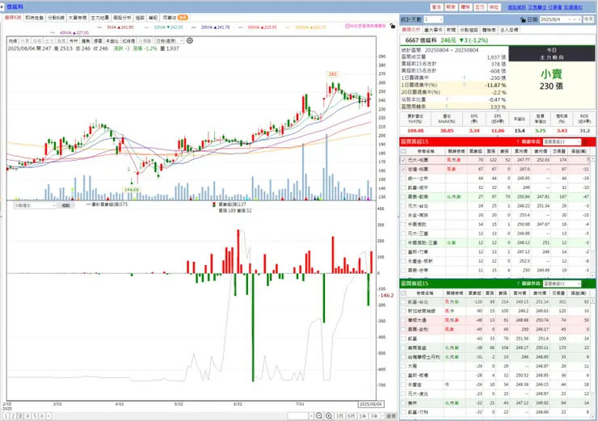This screenshot has height=421, width=598.
Task: Click the 買賣超 column header in the buy table
Action: 475,151
